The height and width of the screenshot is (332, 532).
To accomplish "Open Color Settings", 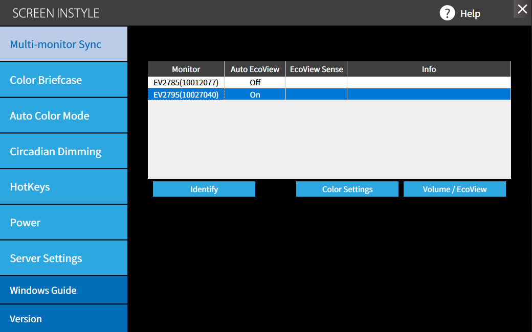I will pyautogui.click(x=347, y=189).
